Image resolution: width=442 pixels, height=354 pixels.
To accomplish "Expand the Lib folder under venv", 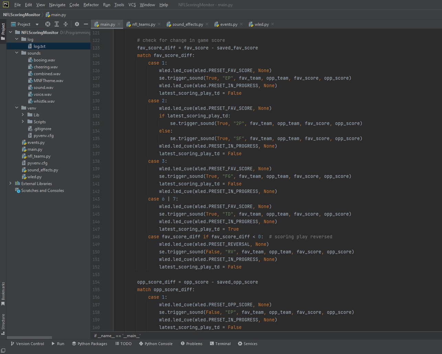I will click(x=23, y=115).
